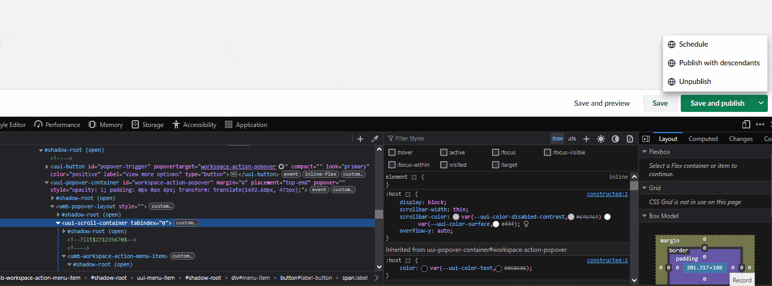Enable the :focus pseudo-class checkbox
This screenshot has height=286, width=772.
496,152
